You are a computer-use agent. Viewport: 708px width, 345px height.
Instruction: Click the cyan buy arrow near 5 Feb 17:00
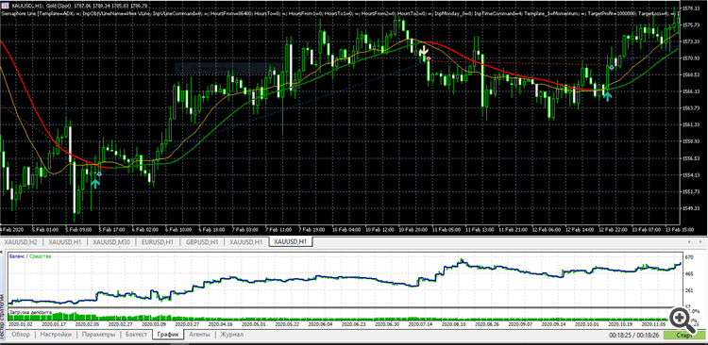94,183
